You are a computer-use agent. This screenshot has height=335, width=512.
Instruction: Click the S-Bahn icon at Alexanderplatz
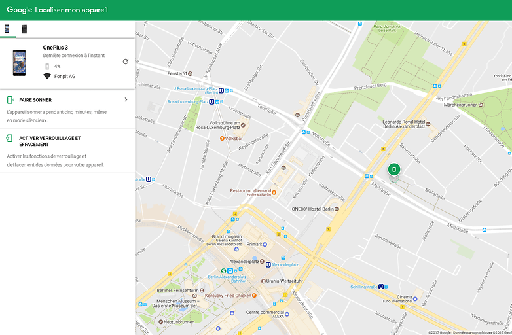pos(223,271)
